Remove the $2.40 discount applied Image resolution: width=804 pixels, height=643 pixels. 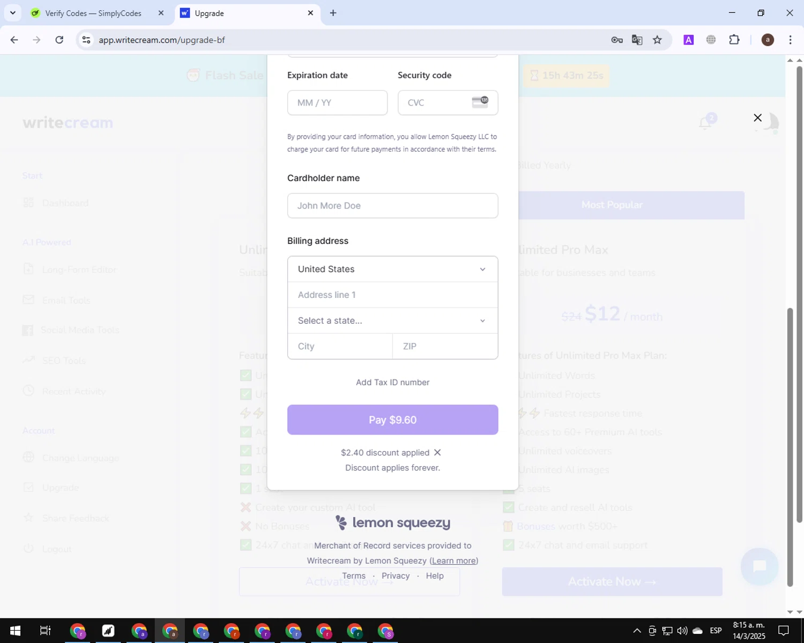coord(437,453)
